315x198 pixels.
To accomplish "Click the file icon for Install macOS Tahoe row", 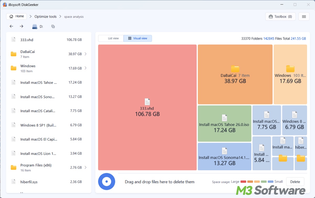I will 13,82.
